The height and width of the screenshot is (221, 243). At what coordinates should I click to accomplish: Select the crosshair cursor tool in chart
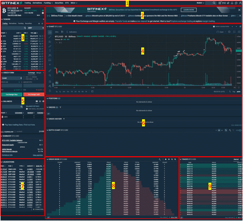click(50, 32)
